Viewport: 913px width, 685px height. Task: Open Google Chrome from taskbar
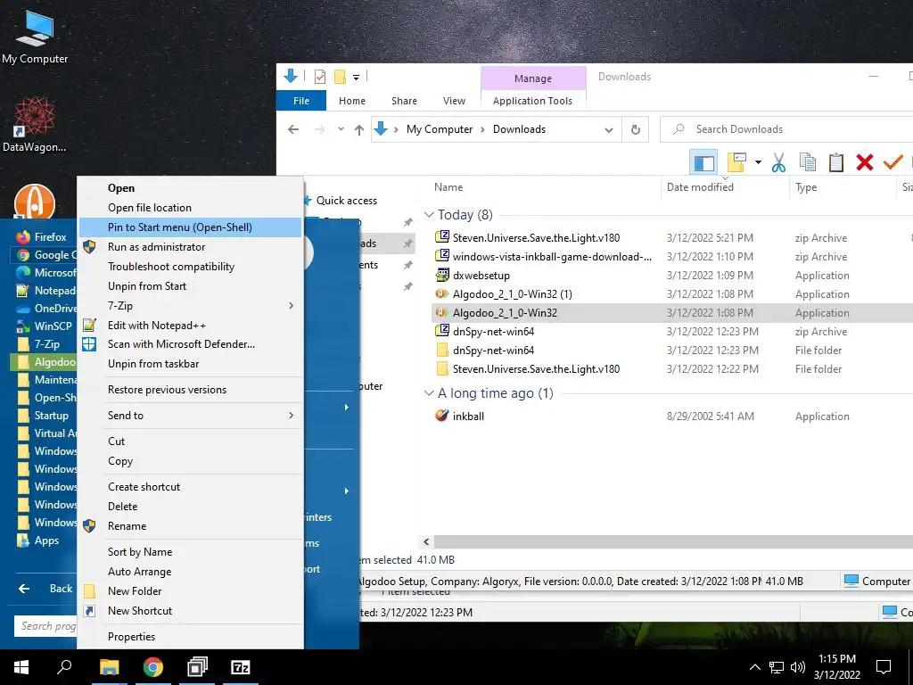pyautogui.click(x=153, y=667)
